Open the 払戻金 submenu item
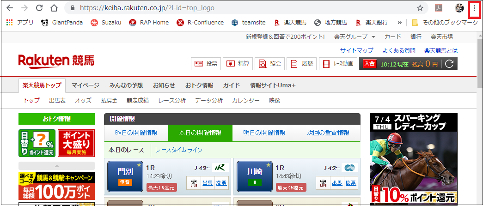483x206 pixels. coord(109,101)
